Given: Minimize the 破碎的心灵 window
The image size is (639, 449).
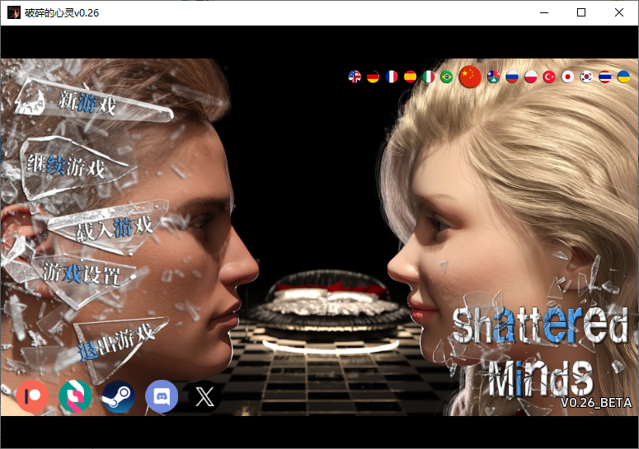Looking at the screenshot, I should click(x=544, y=12).
